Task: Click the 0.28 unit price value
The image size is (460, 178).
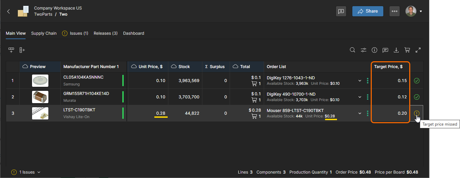Action: (x=161, y=113)
